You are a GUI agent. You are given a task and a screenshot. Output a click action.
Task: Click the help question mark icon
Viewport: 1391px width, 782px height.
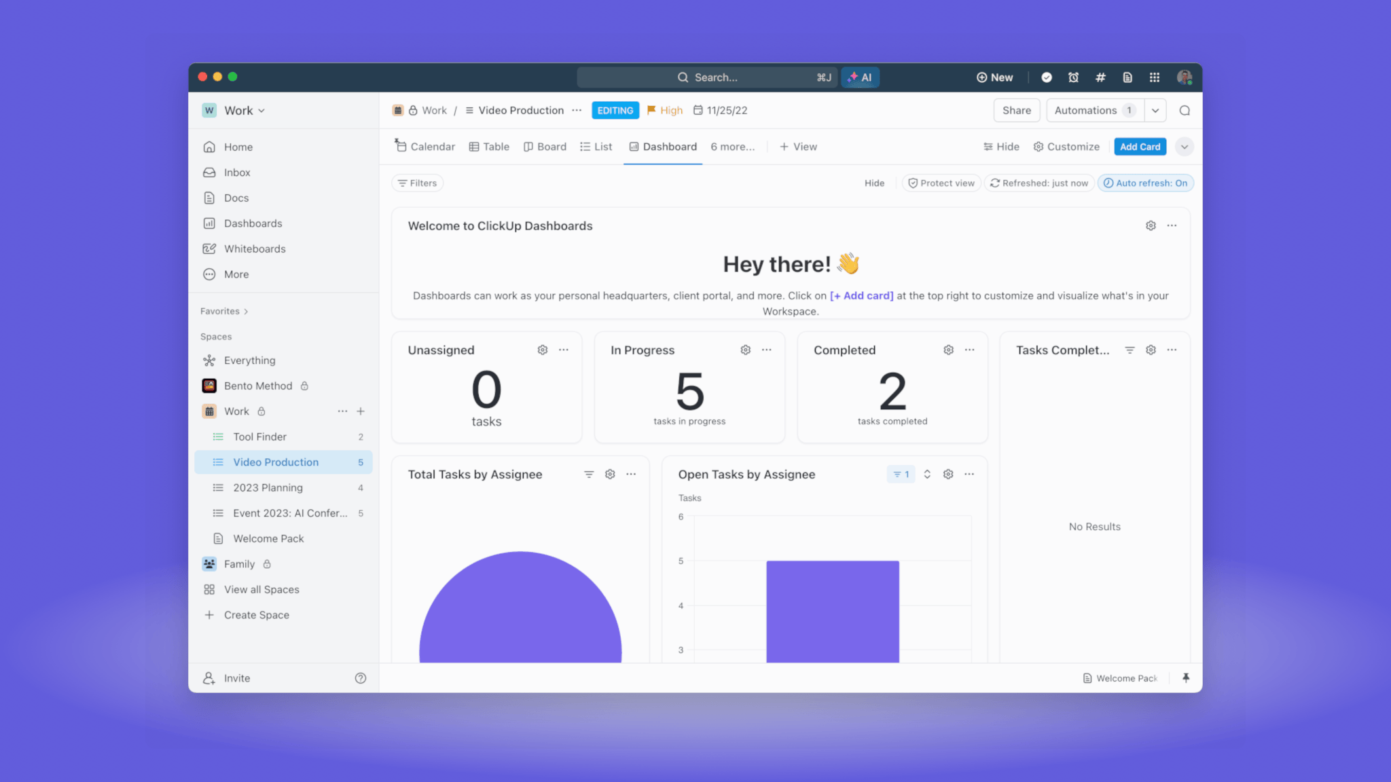[361, 677]
